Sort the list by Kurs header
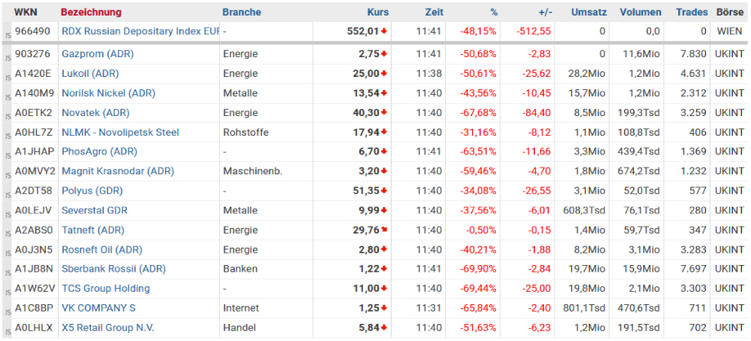This screenshot has height=341, width=751. 378,12
